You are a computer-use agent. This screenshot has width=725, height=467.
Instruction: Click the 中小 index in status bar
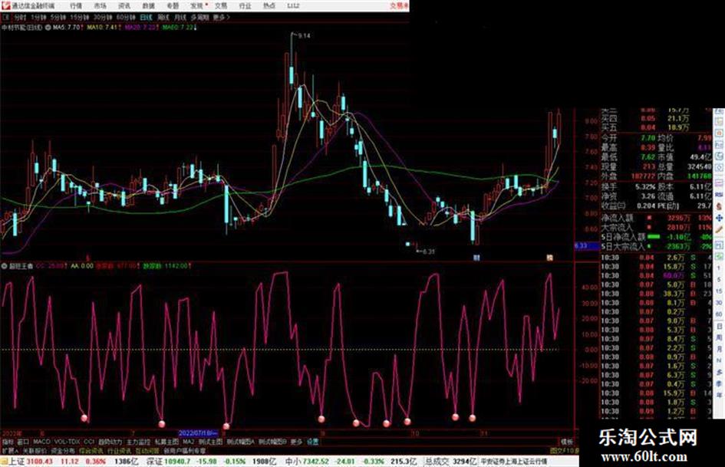[292, 461]
